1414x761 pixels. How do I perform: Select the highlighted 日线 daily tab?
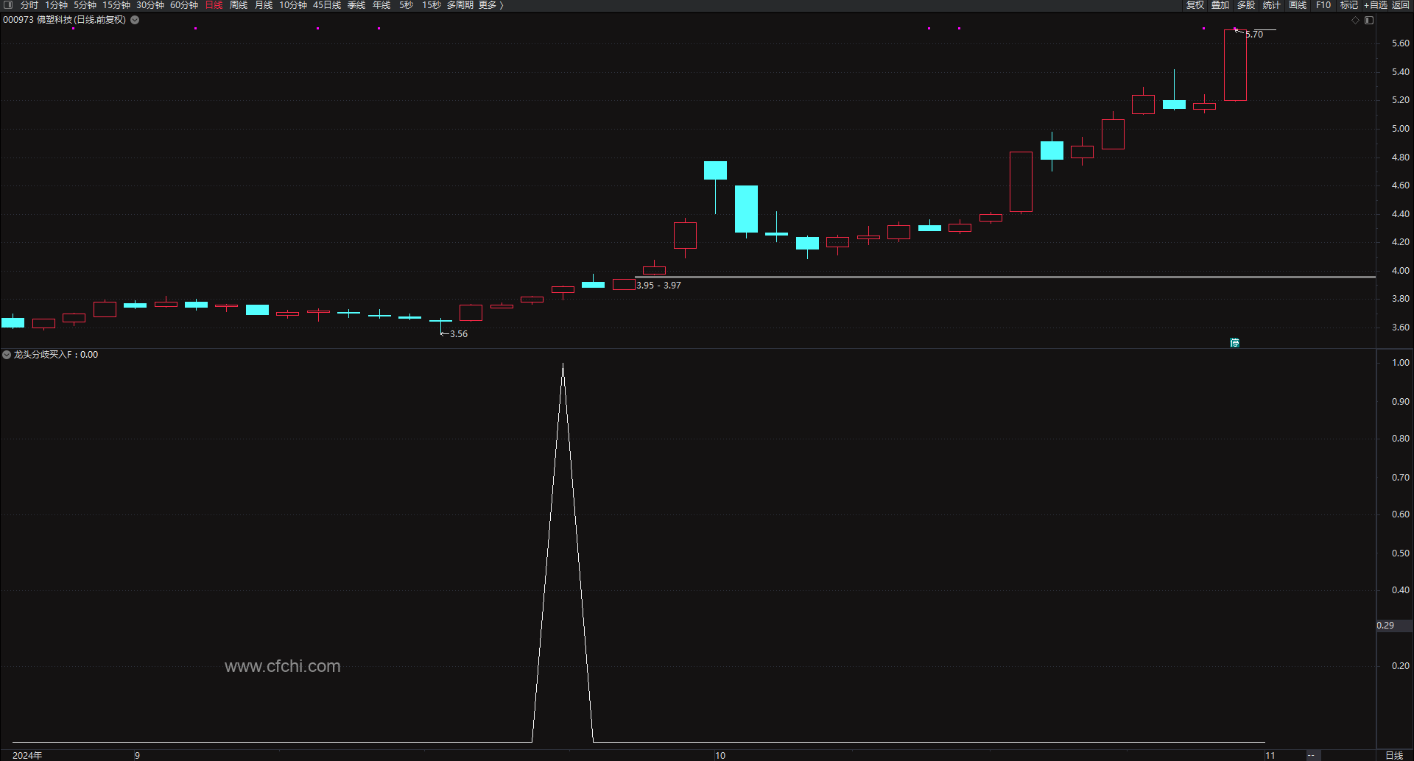coord(214,5)
